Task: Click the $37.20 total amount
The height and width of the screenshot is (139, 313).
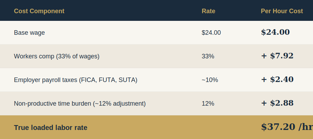Action: [278, 127]
